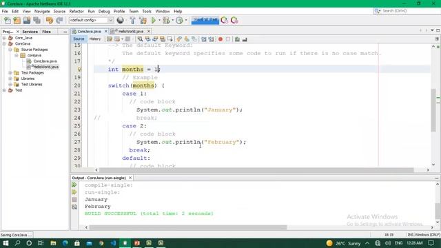441x248 pixels.
Task: Select CoreJava.java in project tree
Action: tap(45, 61)
